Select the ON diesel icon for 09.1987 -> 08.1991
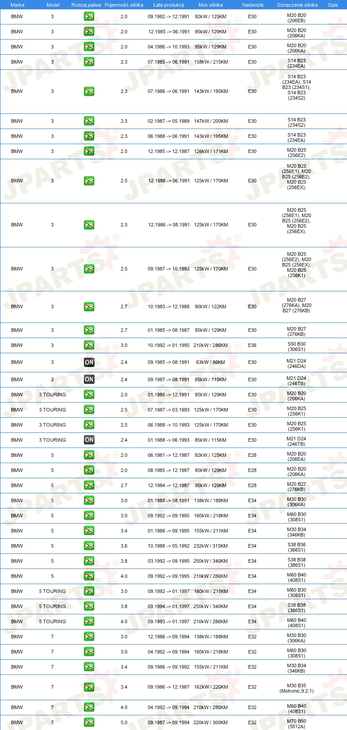Viewport: 347px width, 730px height. (x=89, y=379)
